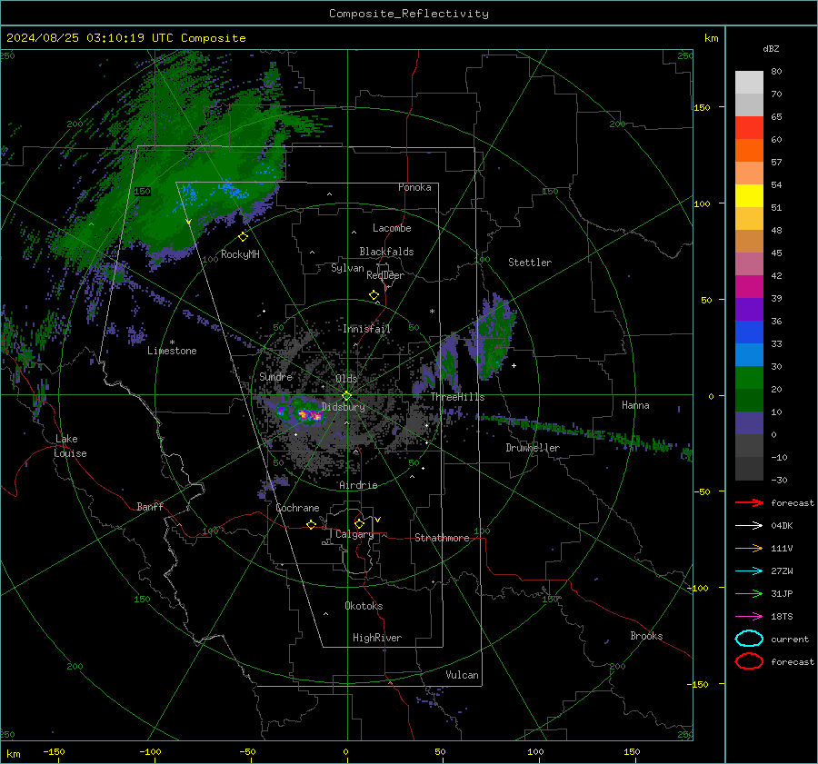Screen dimensions: 818x764
Task: Click the cyan current ellipse icon
Action: coord(749,639)
